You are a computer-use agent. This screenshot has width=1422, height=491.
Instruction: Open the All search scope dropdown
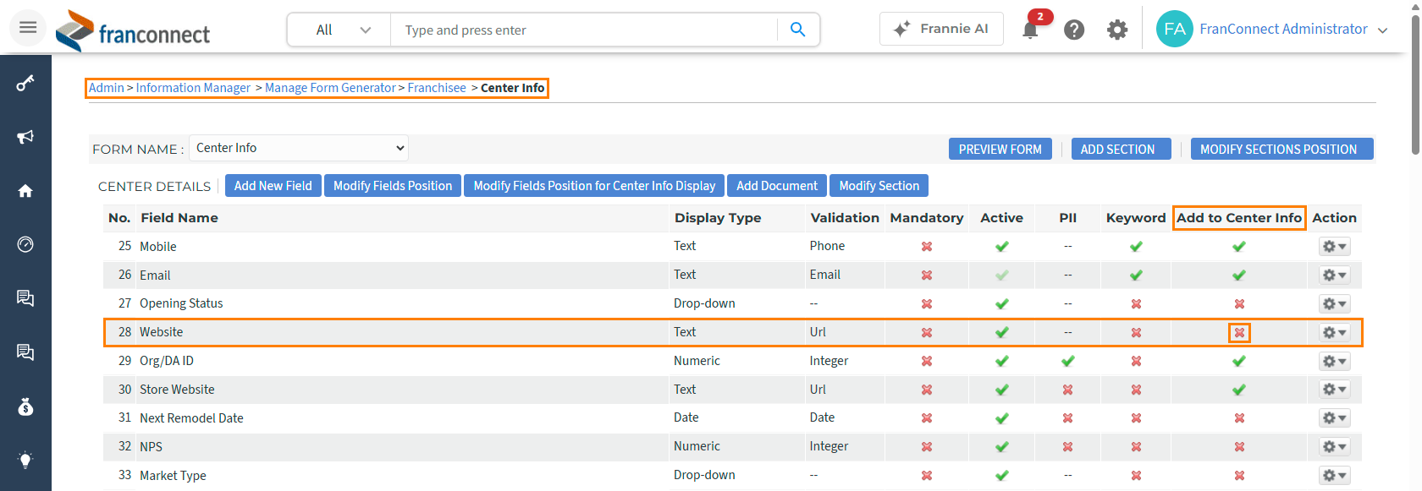pyautogui.click(x=339, y=30)
